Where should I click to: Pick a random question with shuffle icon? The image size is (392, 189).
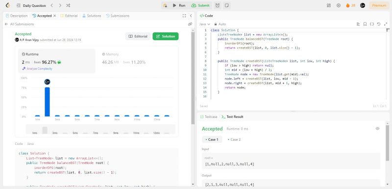(68, 5)
